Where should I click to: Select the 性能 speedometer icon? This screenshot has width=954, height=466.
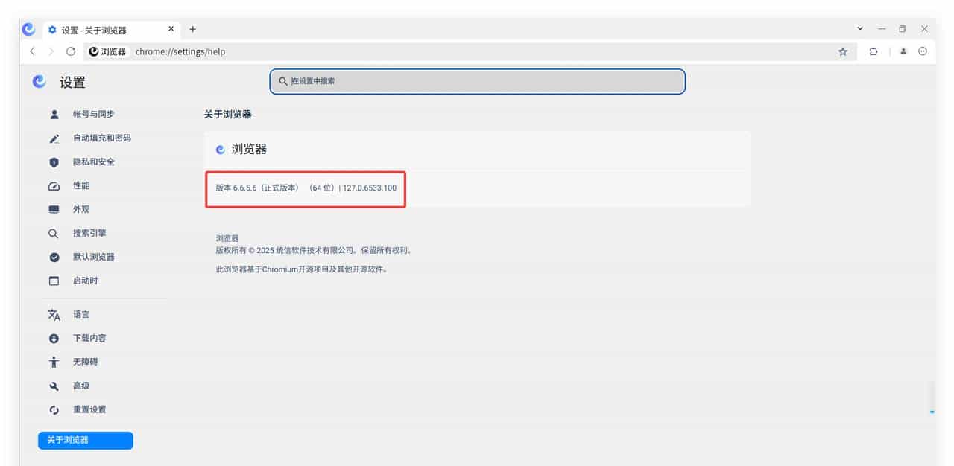53,185
